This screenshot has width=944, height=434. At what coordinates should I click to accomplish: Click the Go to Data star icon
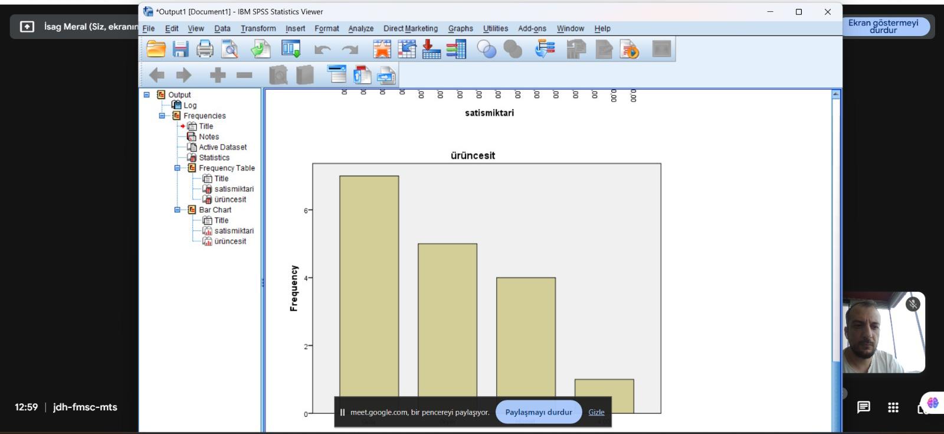[382, 49]
